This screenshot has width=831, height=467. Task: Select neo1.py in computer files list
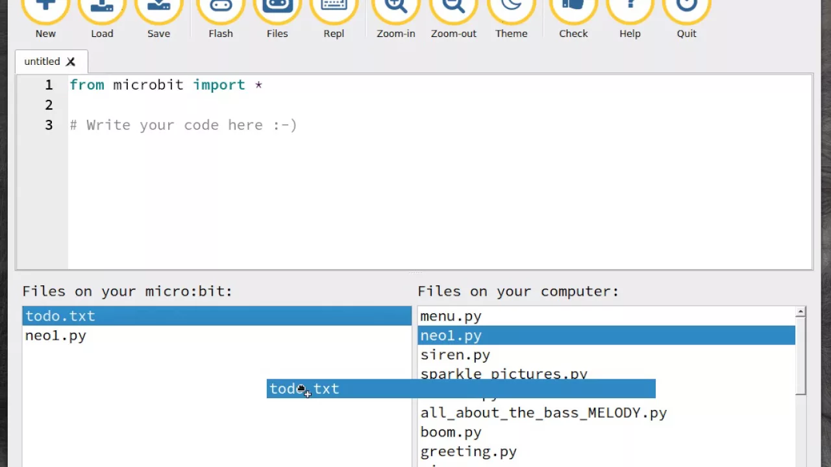(606, 335)
